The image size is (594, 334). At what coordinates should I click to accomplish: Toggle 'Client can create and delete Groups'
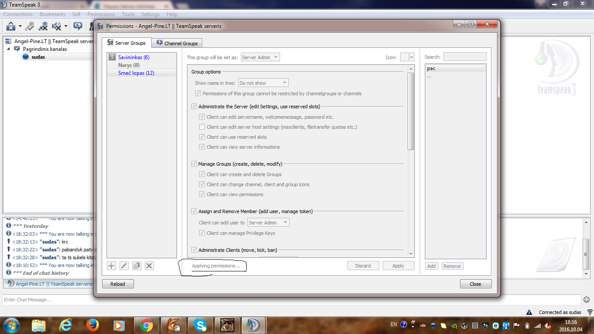coord(202,174)
